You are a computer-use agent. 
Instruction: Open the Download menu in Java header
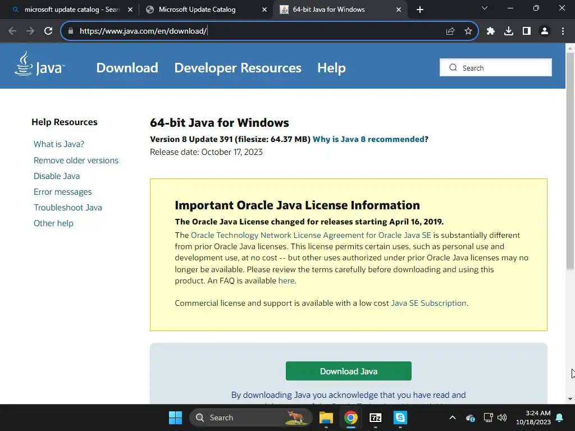coord(127,68)
